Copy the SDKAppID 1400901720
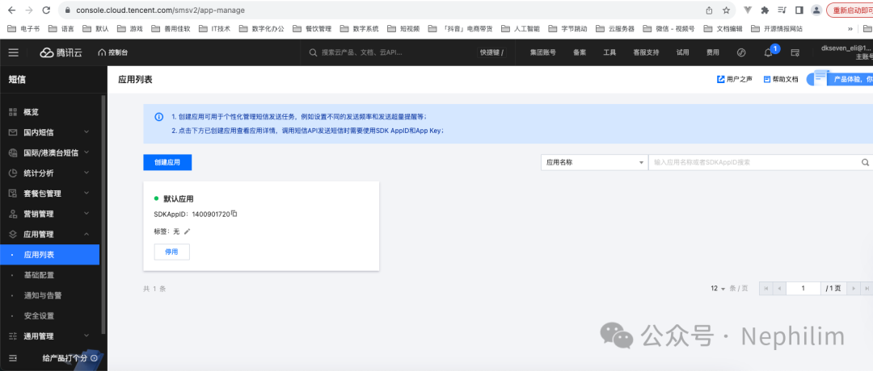The width and height of the screenshot is (873, 371). click(234, 213)
